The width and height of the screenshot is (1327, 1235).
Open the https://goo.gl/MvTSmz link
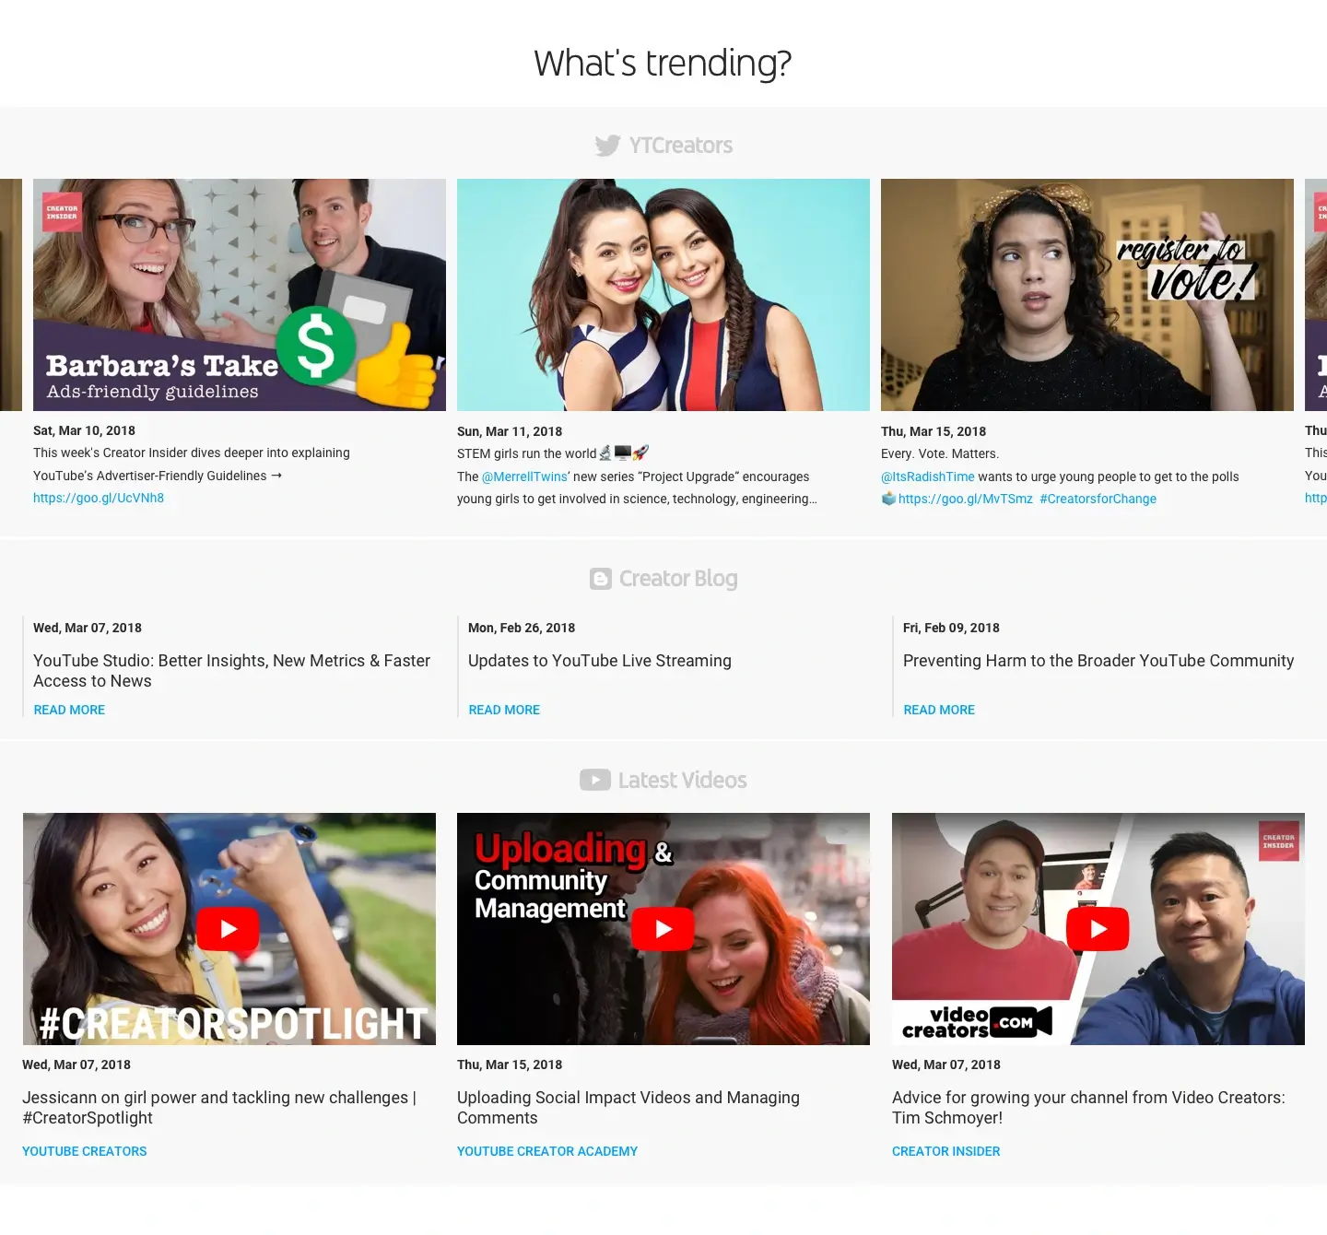(965, 499)
